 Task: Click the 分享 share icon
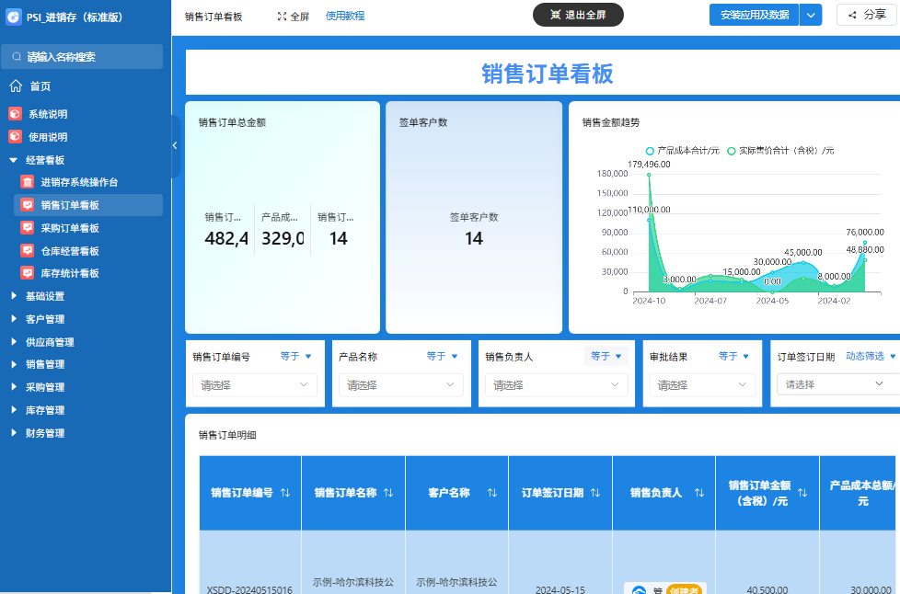click(x=852, y=15)
